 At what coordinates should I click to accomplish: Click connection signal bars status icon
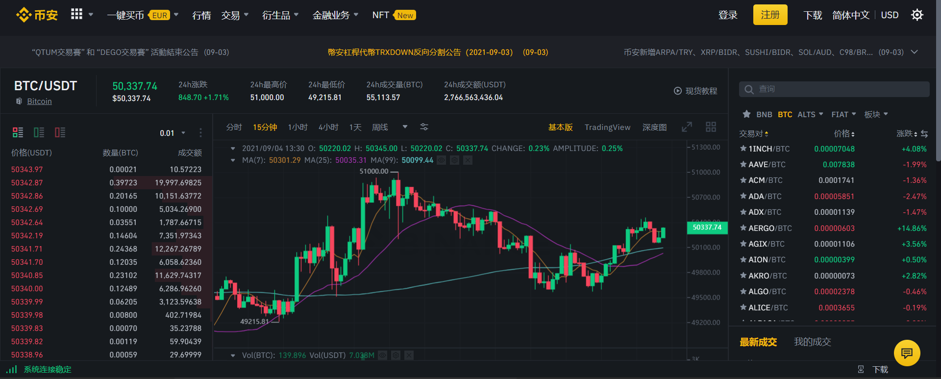tap(12, 369)
